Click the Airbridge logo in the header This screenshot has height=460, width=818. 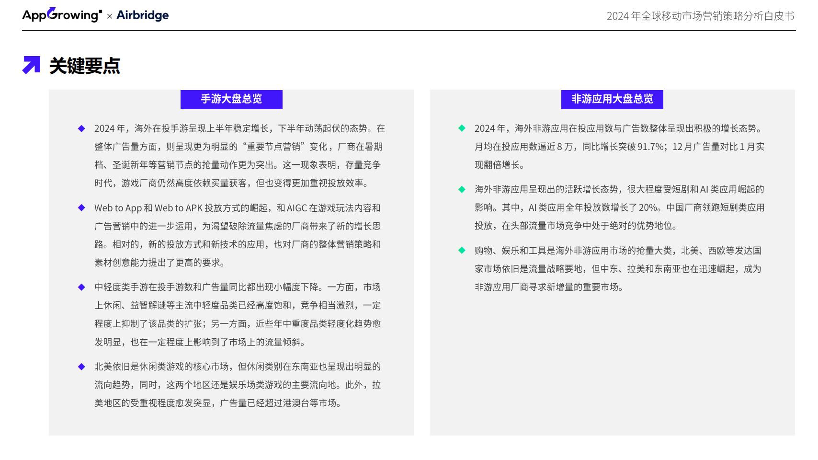point(143,15)
